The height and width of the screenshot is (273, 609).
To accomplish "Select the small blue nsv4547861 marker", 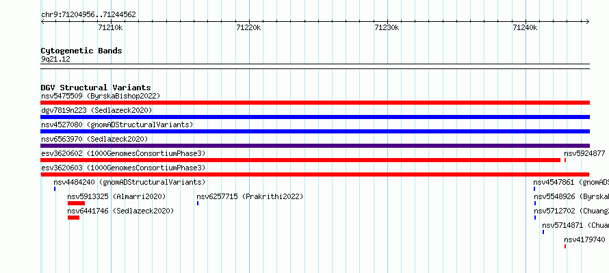I will click(534, 189).
